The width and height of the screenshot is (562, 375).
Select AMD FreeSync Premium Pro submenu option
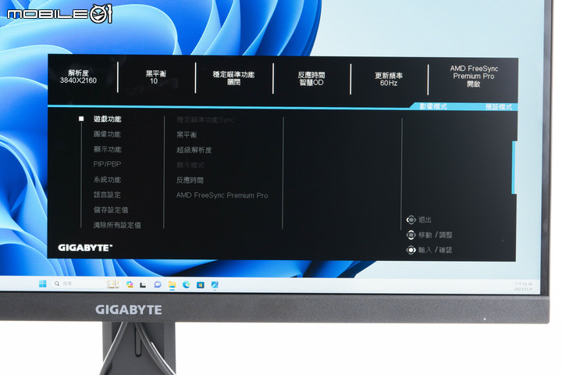click(x=222, y=195)
